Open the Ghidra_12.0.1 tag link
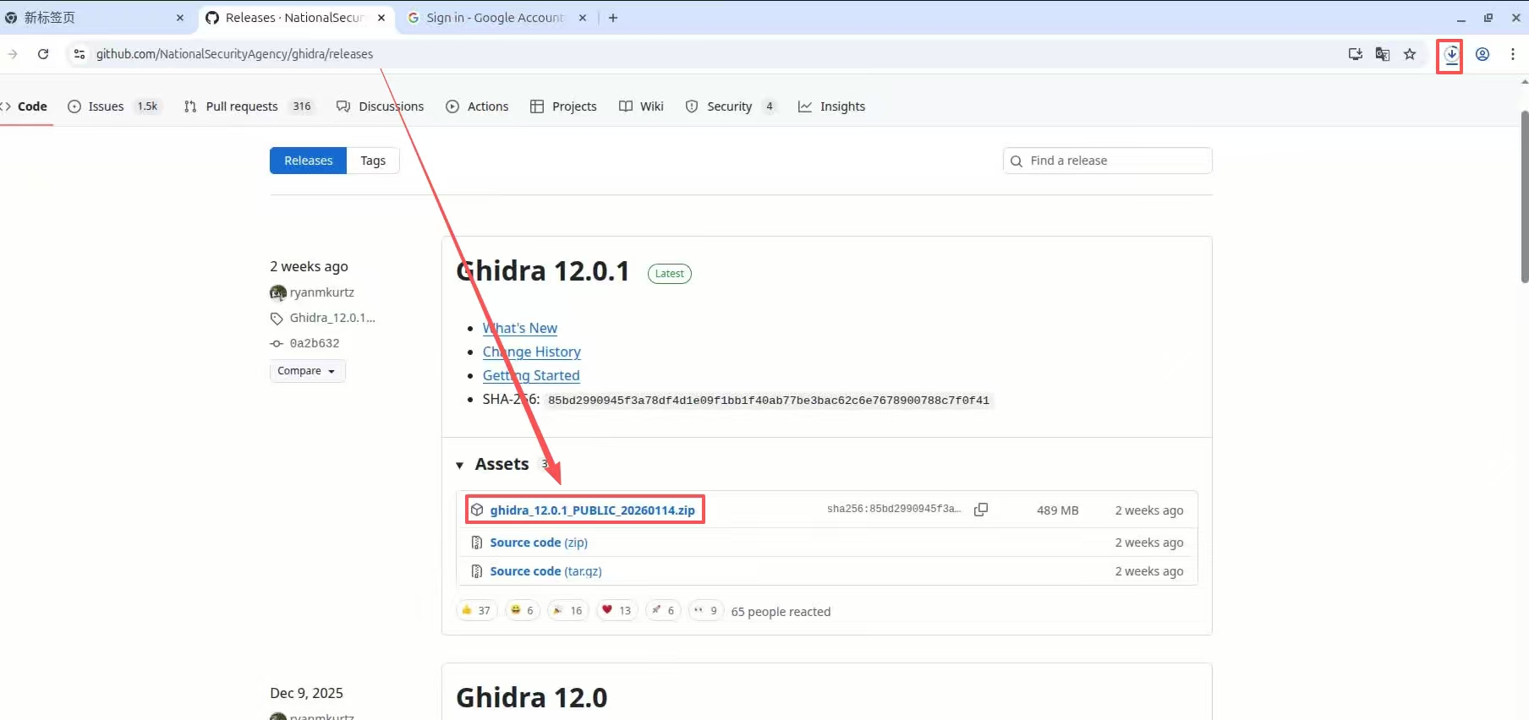This screenshot has width=1529, height=720. (332, 318)
